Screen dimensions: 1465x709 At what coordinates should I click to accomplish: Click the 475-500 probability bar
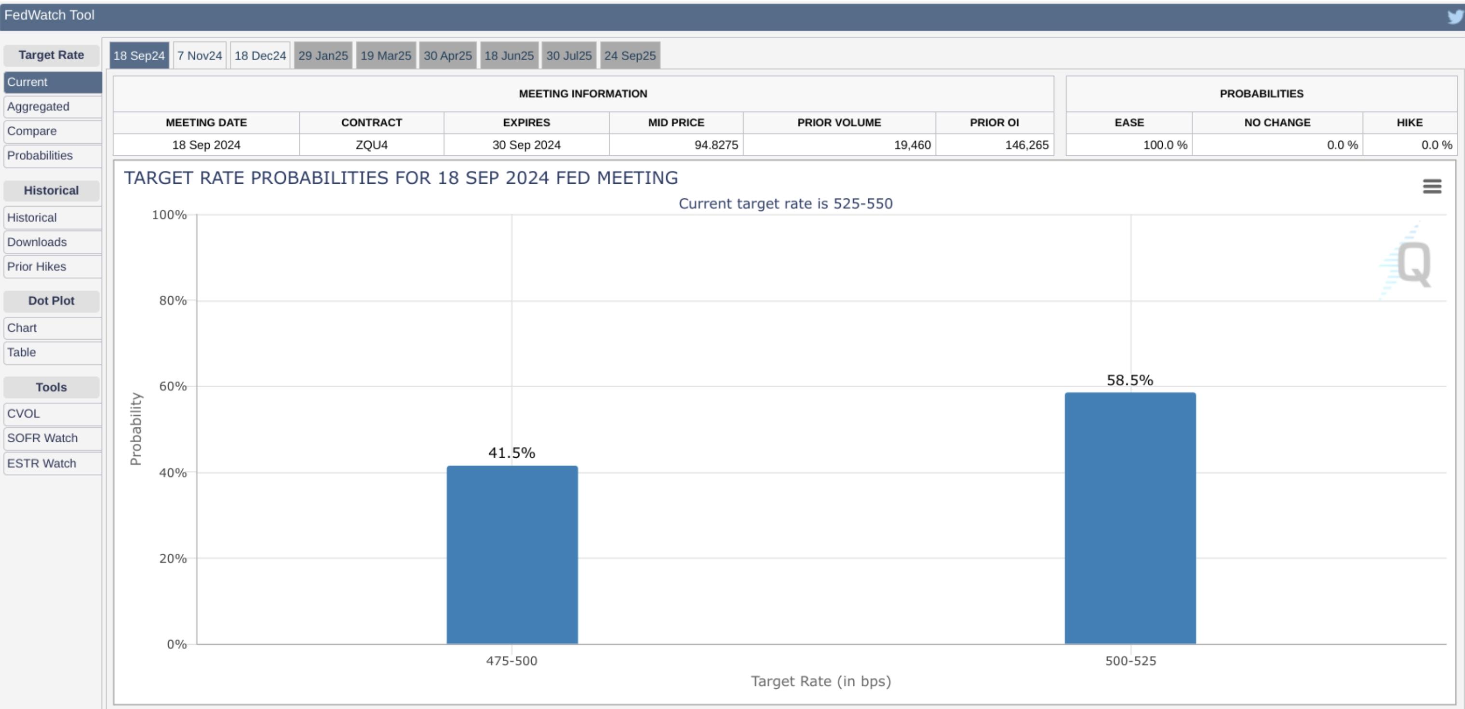pyautogui.click(x=512, y=555)
